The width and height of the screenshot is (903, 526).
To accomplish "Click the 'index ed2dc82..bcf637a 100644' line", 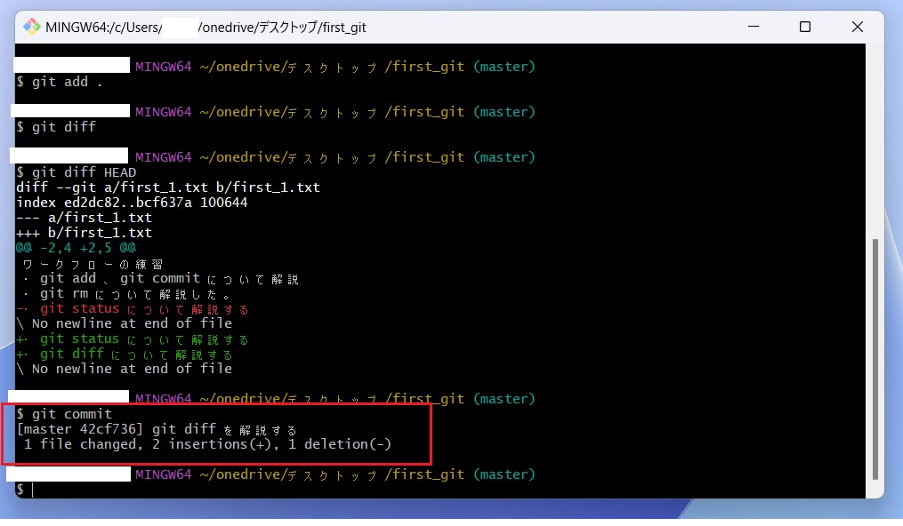I will point(132,203).
